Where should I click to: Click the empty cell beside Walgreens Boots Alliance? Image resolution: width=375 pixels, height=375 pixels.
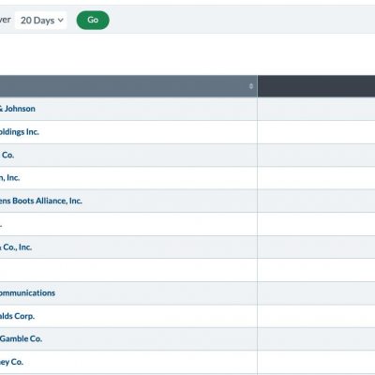click(x=316, y=201)
